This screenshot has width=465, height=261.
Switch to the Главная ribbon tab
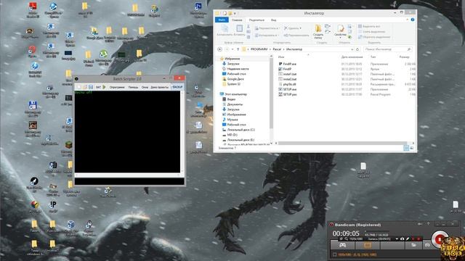pyautogui.click(x=237, y=20)
